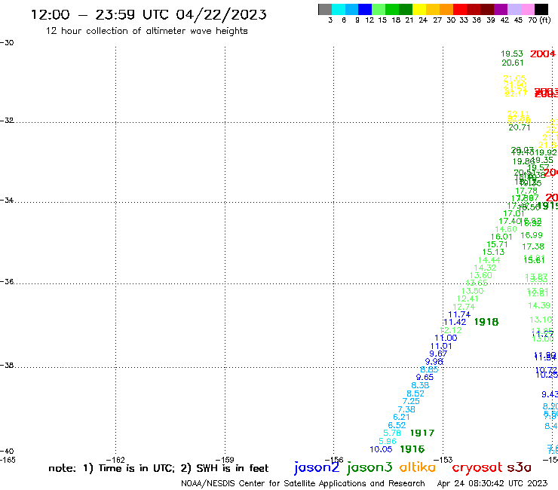Viewport: 558px width, 490px height.
Task: Click the gray swatch in the color scale
Action: coord(325,9)
